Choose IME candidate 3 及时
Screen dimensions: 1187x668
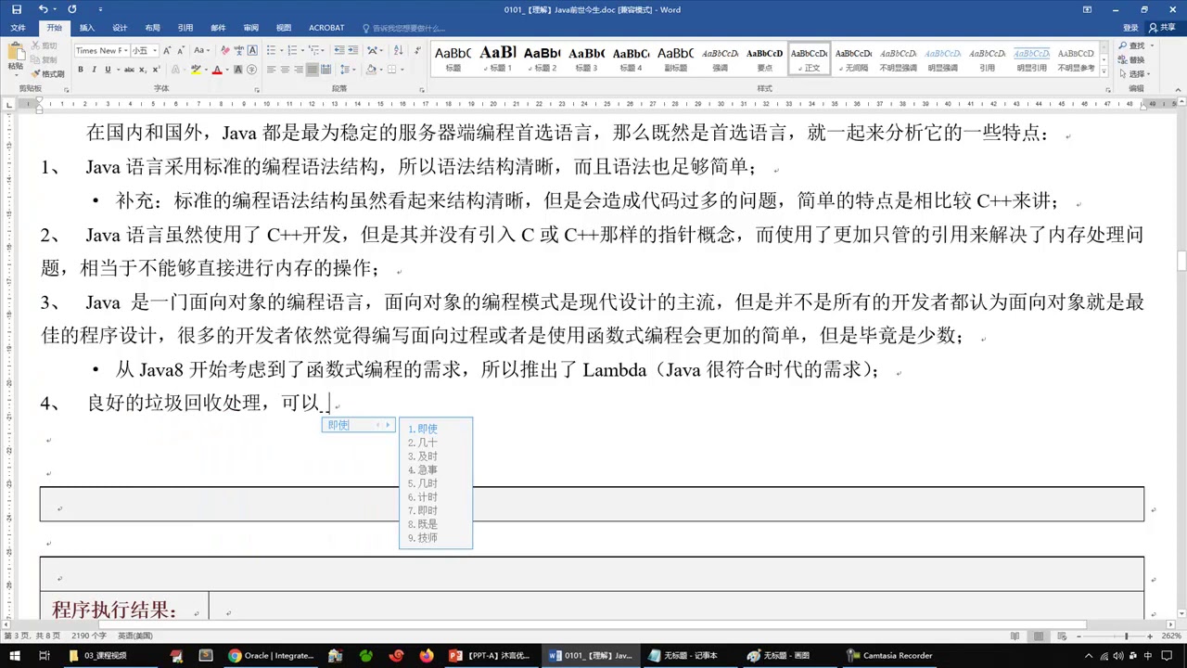point(423,456)
